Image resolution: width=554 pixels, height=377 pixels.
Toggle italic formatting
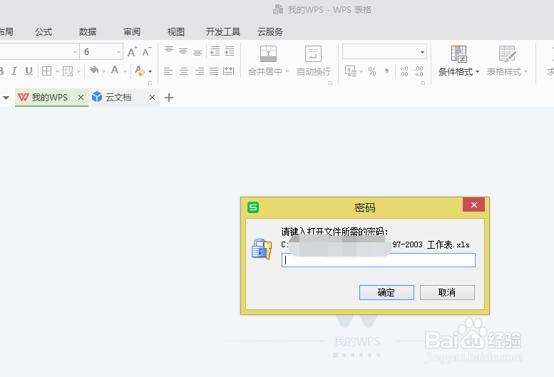click(14, 71)
